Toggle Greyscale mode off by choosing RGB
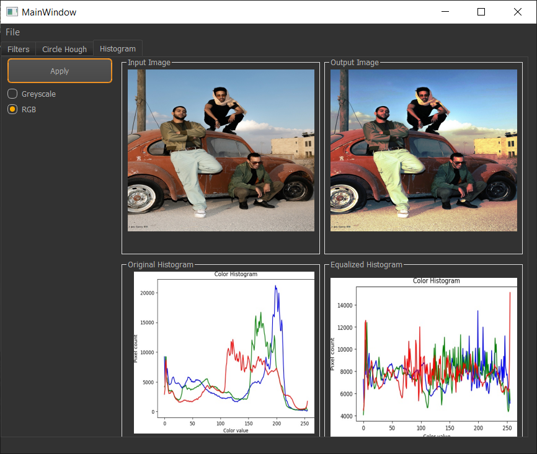The height and width of the screenshot is (454, 537). click(x=12, y=109)
